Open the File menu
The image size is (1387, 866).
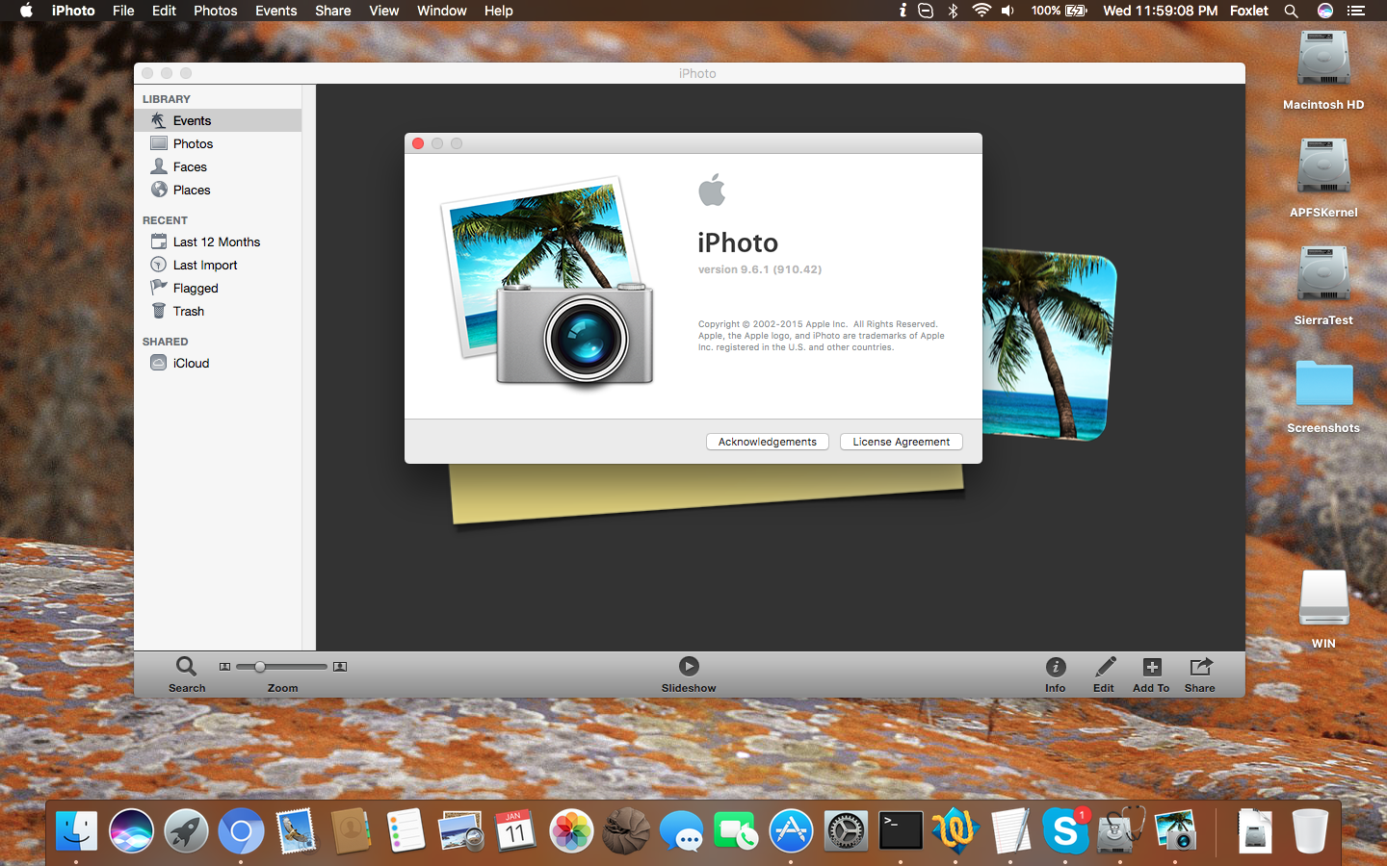tap(123, 11)
